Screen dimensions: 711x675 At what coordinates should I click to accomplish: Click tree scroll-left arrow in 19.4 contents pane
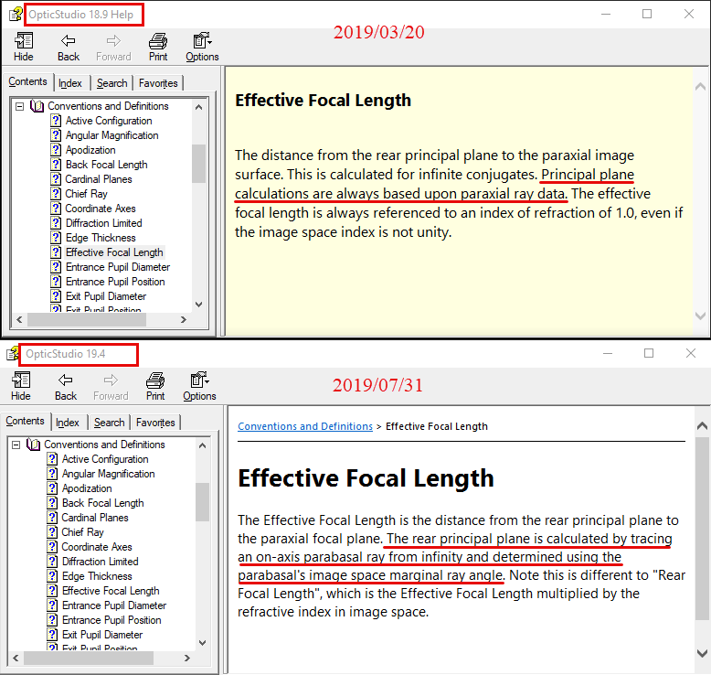tap(16, 658)
